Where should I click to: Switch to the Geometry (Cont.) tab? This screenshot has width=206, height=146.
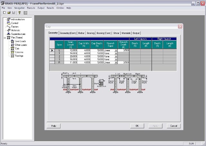point(68,33)
